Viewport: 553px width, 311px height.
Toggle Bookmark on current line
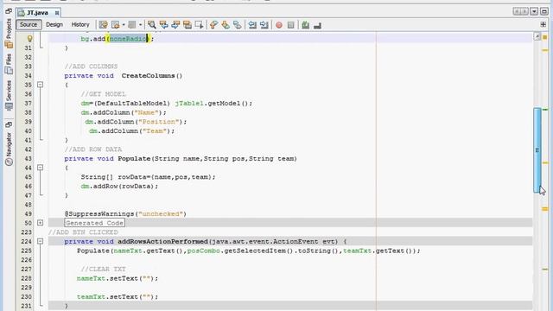(238, 25)
